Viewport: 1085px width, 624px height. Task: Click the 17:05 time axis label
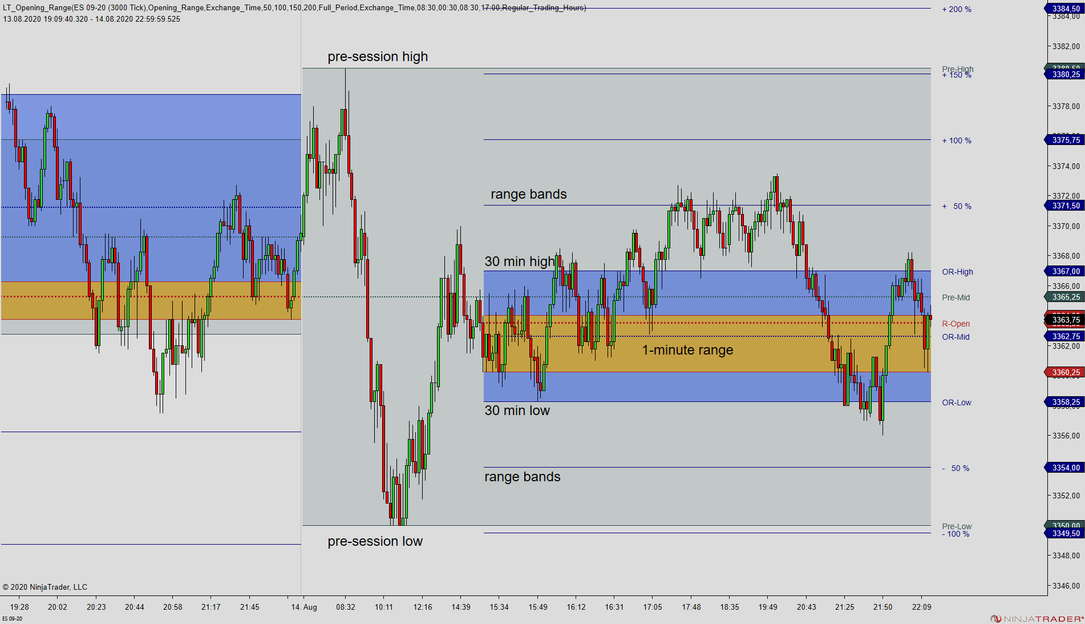[653, 607]
